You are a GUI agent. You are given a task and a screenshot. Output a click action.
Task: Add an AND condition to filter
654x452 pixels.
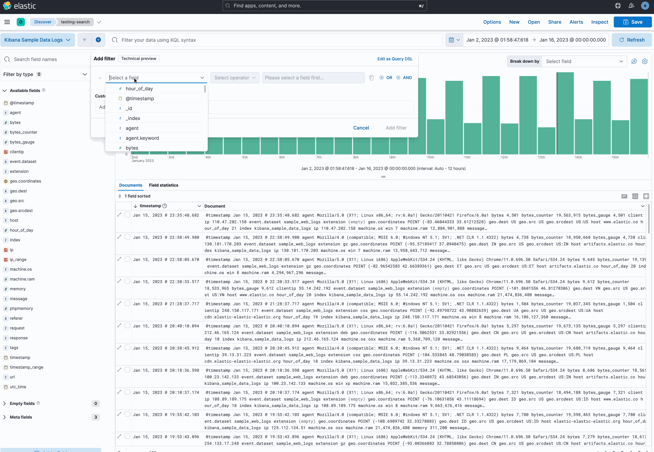point(404,78)
